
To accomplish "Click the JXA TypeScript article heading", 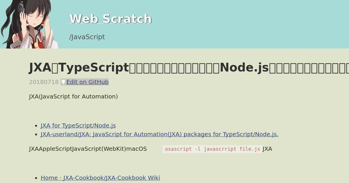I will tap(189, 67).
